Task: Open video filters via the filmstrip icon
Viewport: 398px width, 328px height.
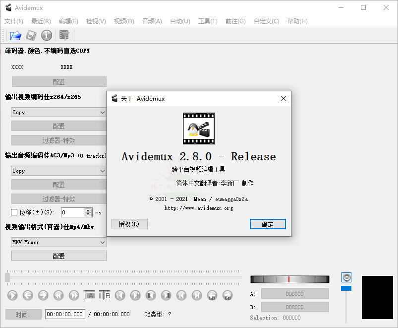Action: [x=63, y=35]
